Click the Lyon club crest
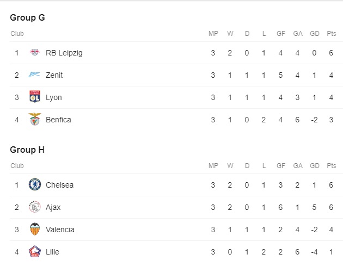The width and height of the screenshot is (343, 273). (35, 97)
